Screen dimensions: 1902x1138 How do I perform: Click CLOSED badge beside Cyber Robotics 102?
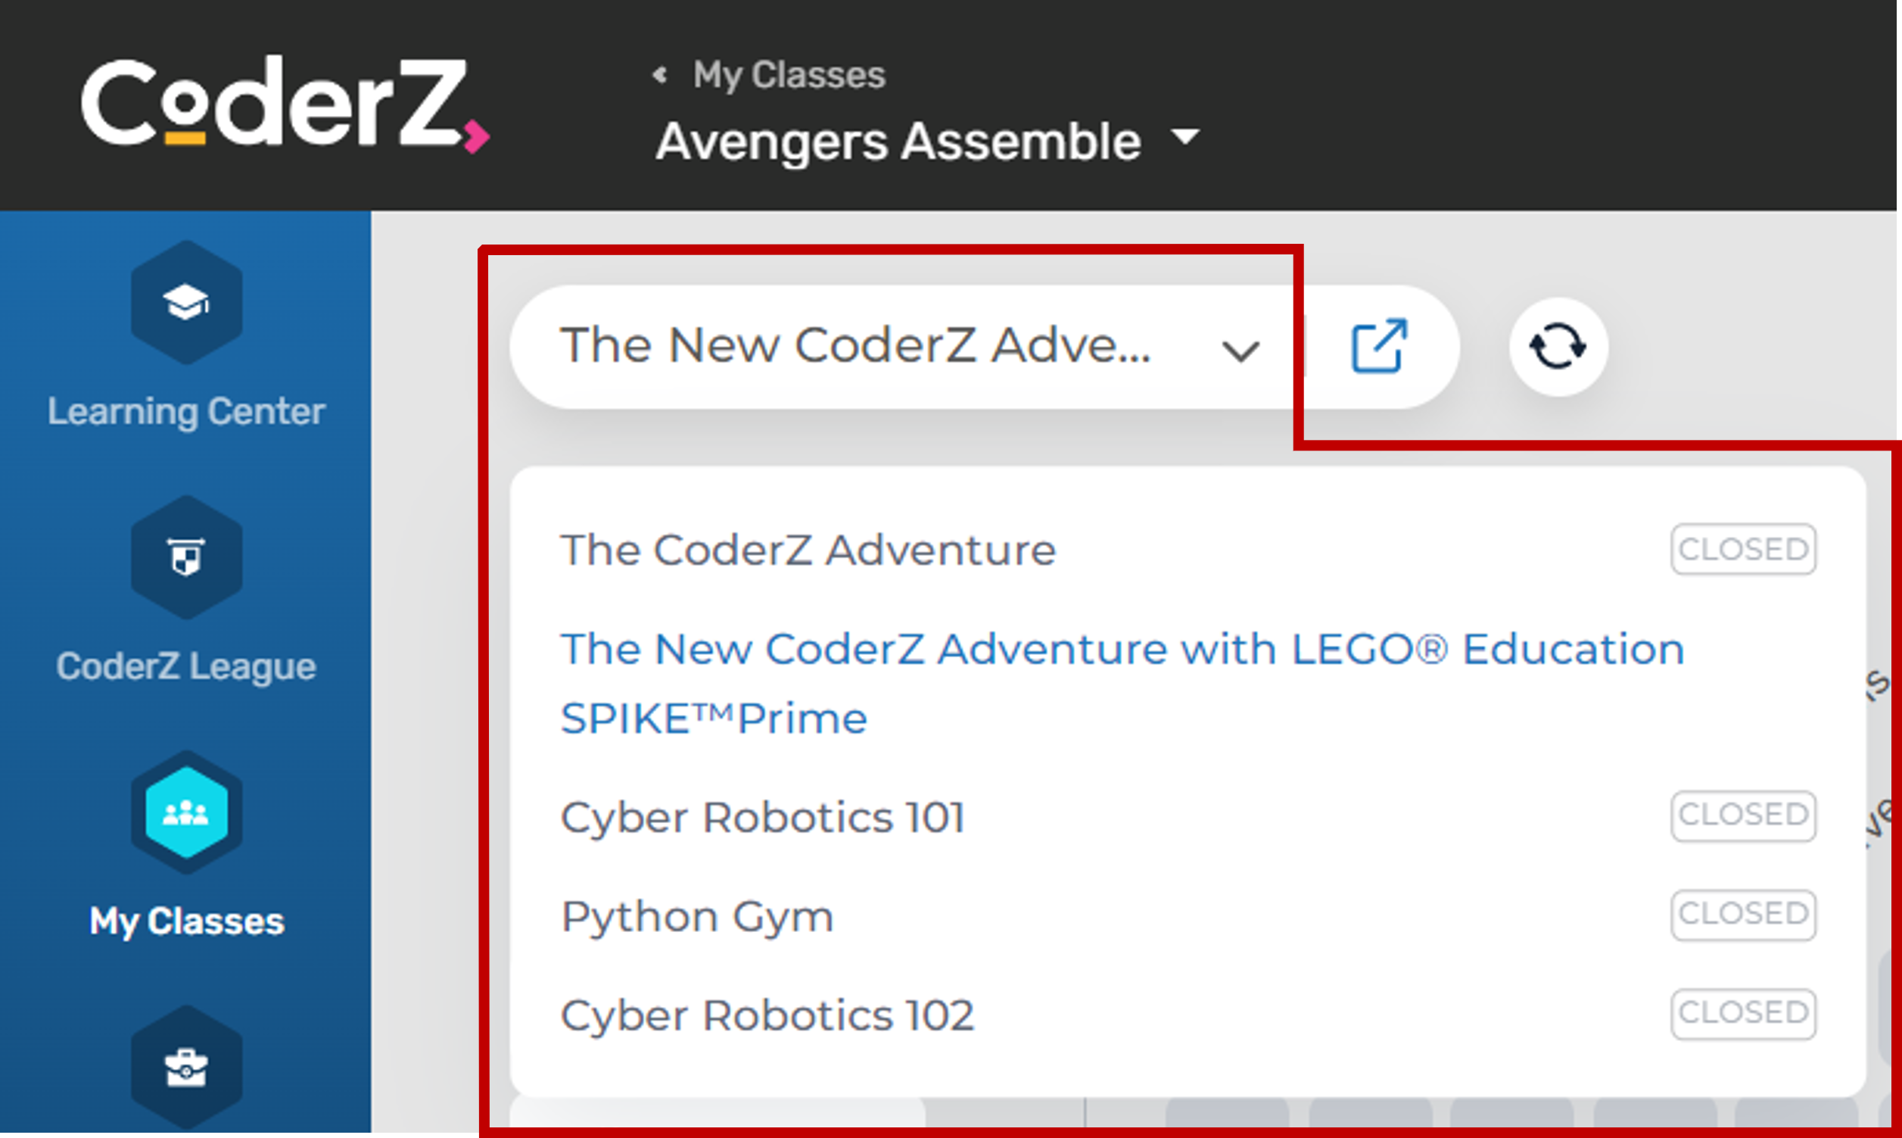1742,1014
